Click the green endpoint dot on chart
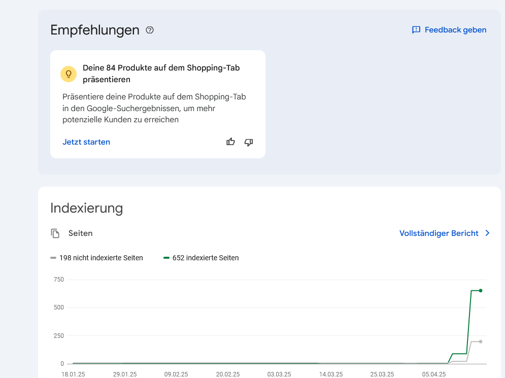 481,291
